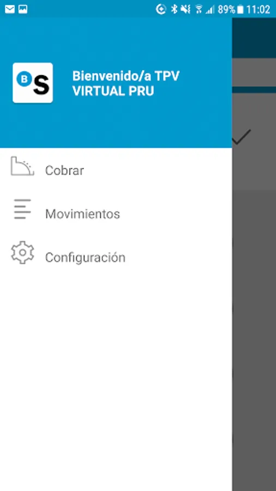Tap the 11:02 clock in status bar

click(258, 10)
